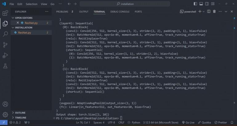Click the installation search command center
This screenshot has width=237, height=126.
(x=125, y=4)
